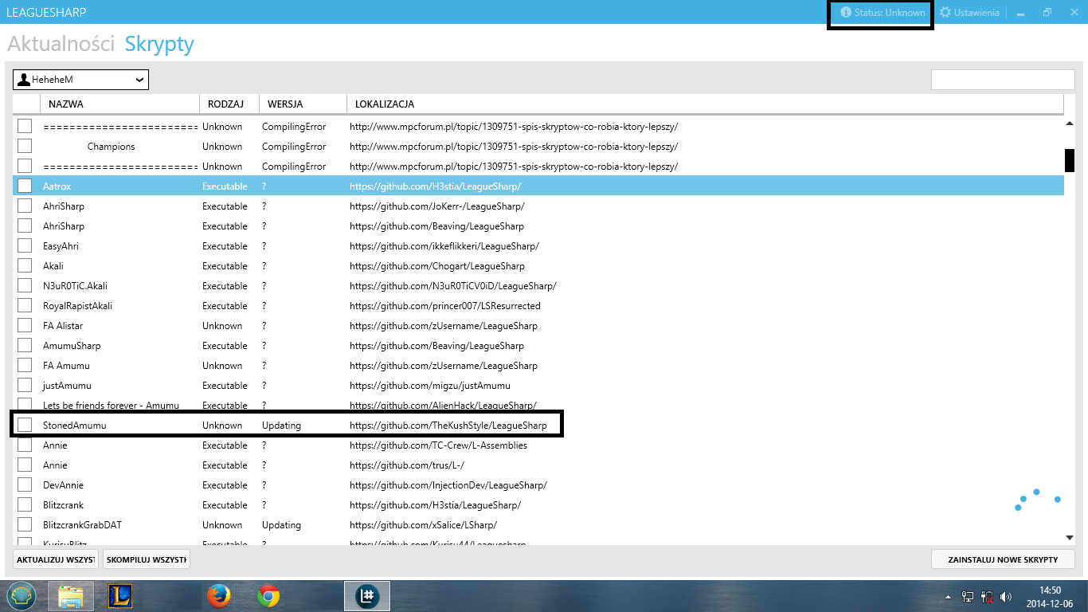This screenshot has height=612, width=1088.
Task: Open Firefox from the taskbar
Action: pyautogui.click(x=217, y=595)
